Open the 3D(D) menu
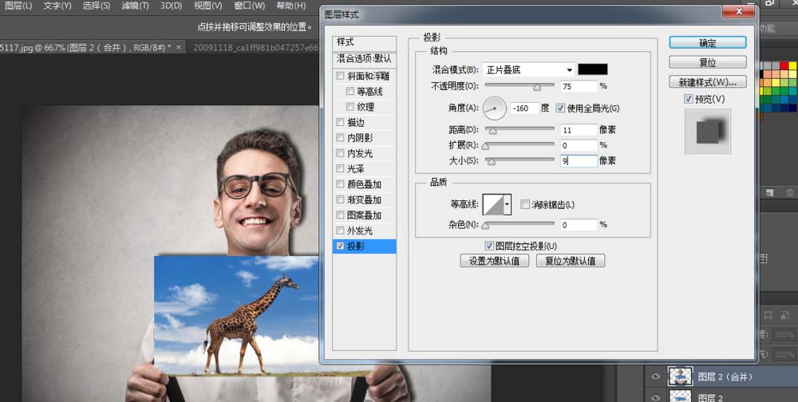The image size is (798, 402). point(171,6)
